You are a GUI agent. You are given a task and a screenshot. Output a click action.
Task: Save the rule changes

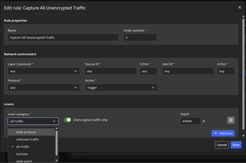tap(236, 145)
